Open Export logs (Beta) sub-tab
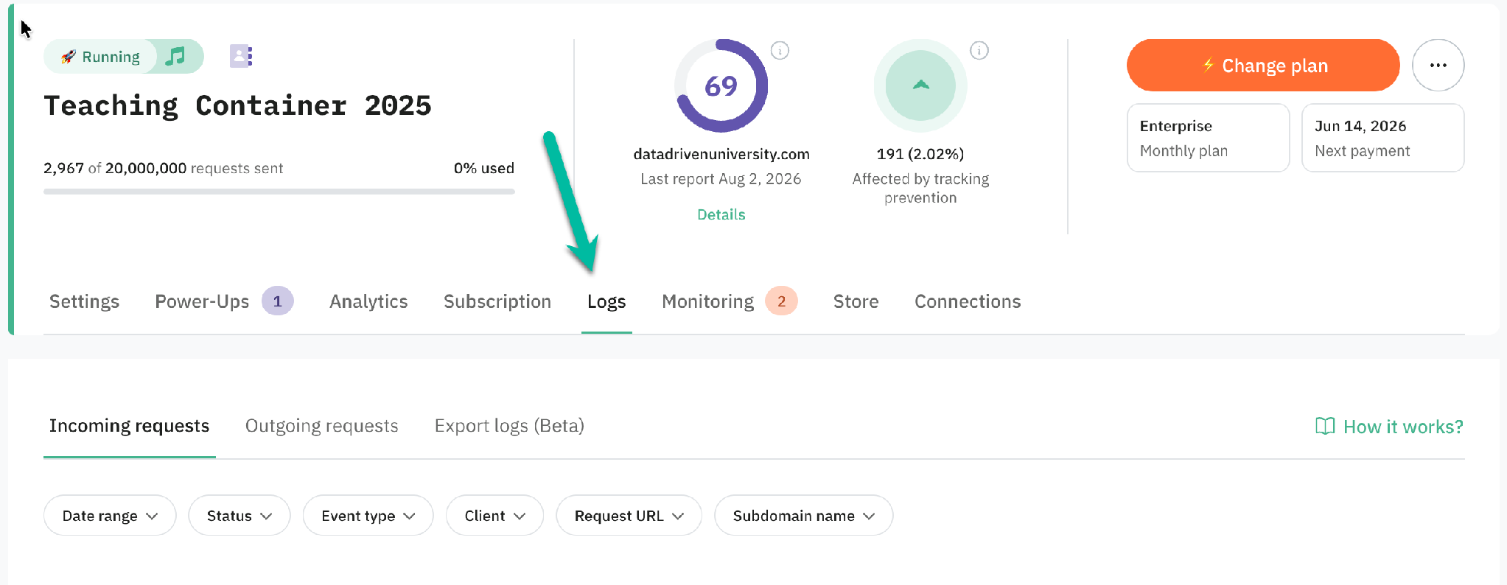Image resolution: width=1507 pixels, height=585 pixels. pos(509,426)
